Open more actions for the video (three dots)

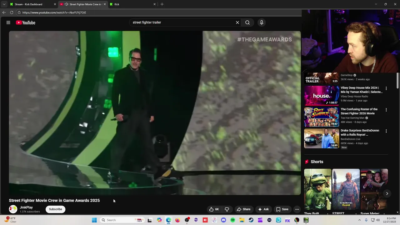point(297,209)
